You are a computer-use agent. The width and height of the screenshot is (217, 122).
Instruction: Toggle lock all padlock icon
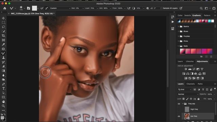pyautogui.click(x=198, y=99)
